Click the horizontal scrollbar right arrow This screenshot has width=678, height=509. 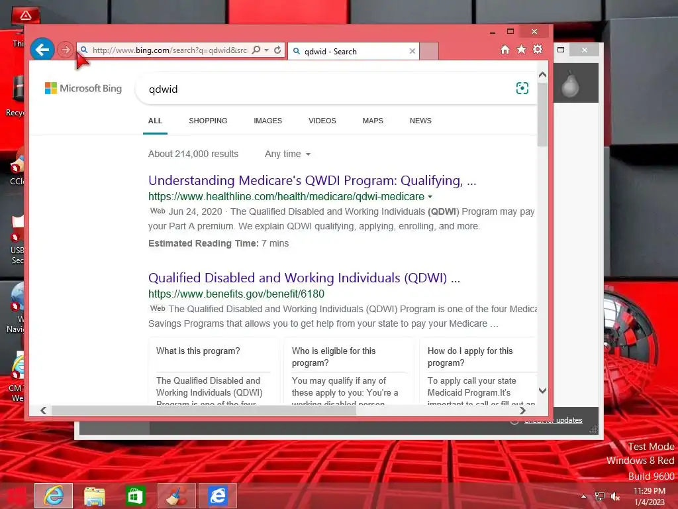pos(523,410)
